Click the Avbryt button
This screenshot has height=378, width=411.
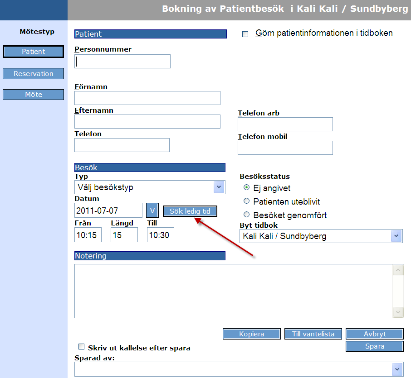pos(375,334)
